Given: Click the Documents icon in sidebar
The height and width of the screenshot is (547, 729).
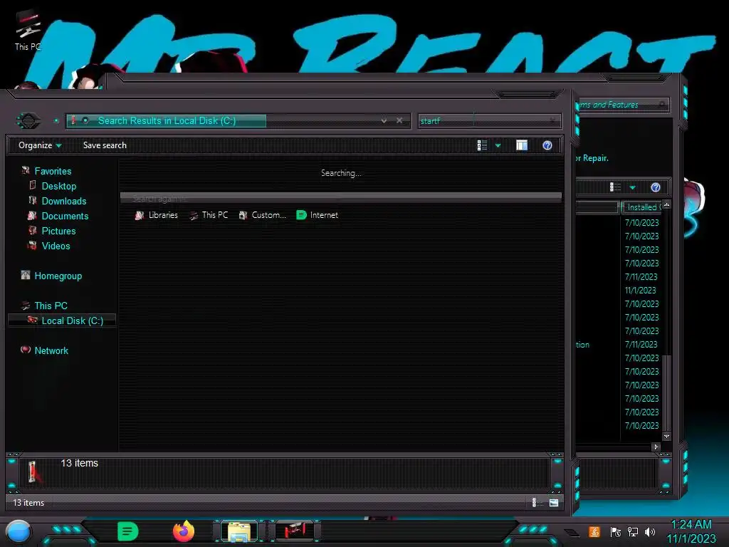Looking at the screenshot, I should coord(32,215).
